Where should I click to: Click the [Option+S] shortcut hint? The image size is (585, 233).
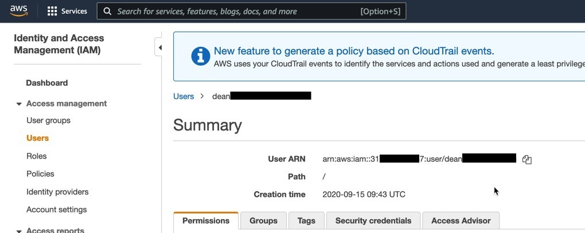[x=380, y=11]
